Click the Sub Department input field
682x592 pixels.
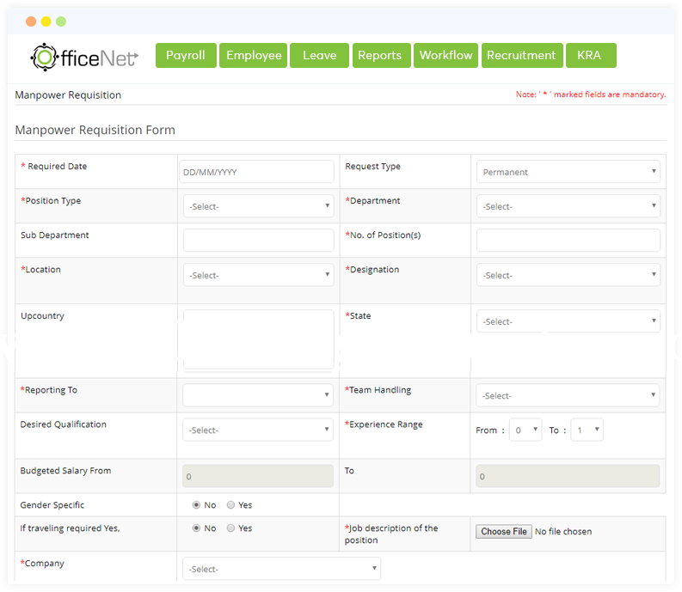click(258, 241)
